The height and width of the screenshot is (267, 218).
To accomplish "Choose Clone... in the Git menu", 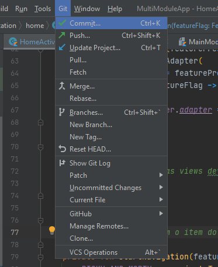I will pyautogui.click(x=112, y=238).
